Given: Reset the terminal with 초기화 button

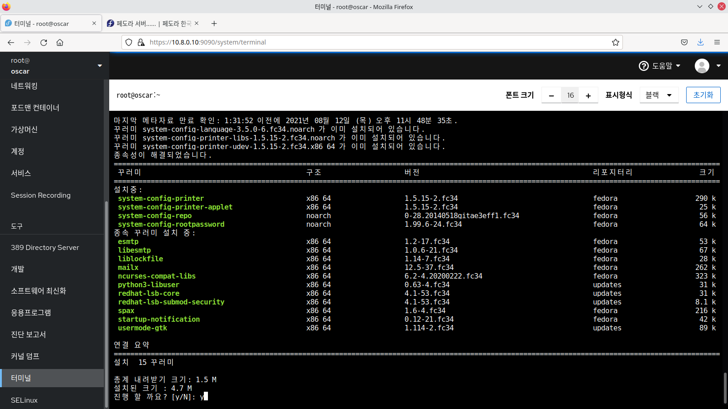Looking at the screenshot, I should click(703, 95).
